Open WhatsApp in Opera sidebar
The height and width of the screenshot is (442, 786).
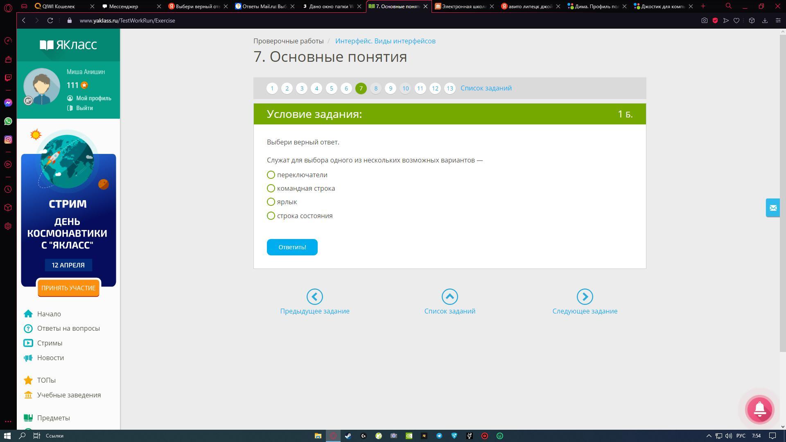pos(8,121)
